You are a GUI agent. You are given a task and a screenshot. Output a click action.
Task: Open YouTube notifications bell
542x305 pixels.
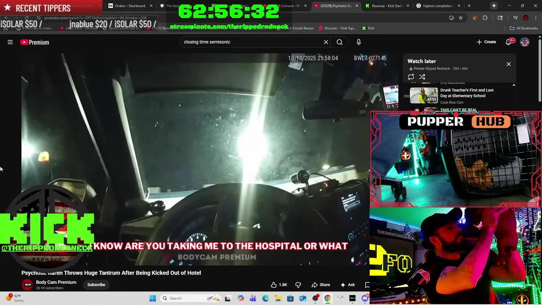click(x=509, y=42)
